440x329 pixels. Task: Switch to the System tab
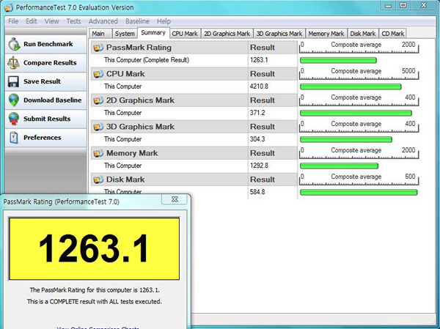pyautogui.click(x=125, y=34)
